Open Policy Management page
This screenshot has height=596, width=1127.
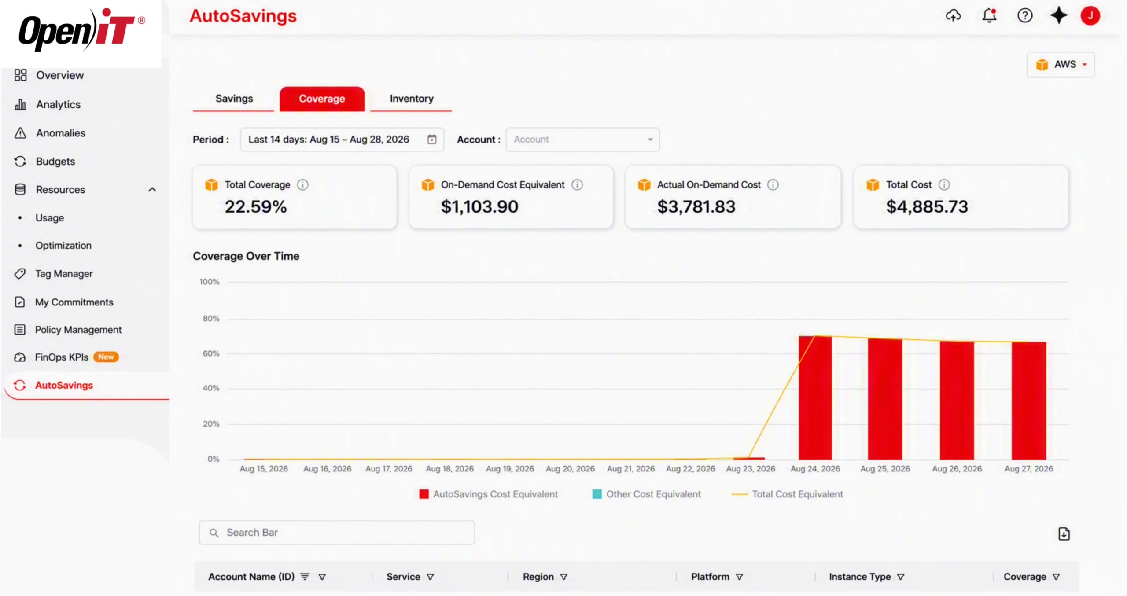pos(78,330)
